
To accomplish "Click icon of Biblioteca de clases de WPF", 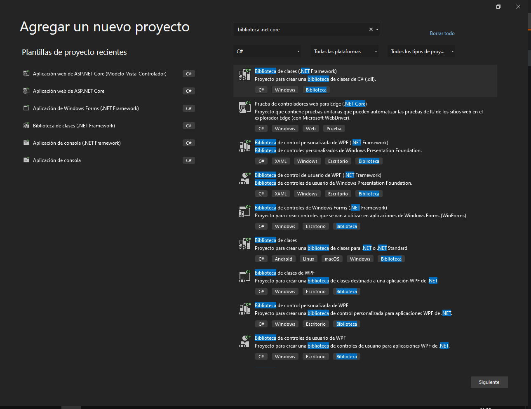I will coord(244,276).
